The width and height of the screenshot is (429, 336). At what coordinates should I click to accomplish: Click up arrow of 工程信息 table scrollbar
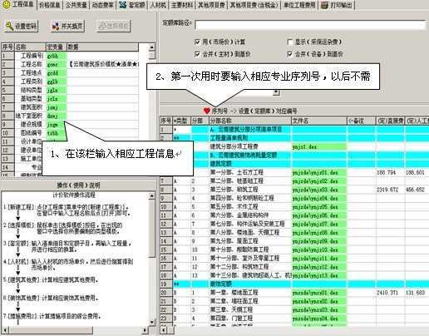[x=151, y=47]
